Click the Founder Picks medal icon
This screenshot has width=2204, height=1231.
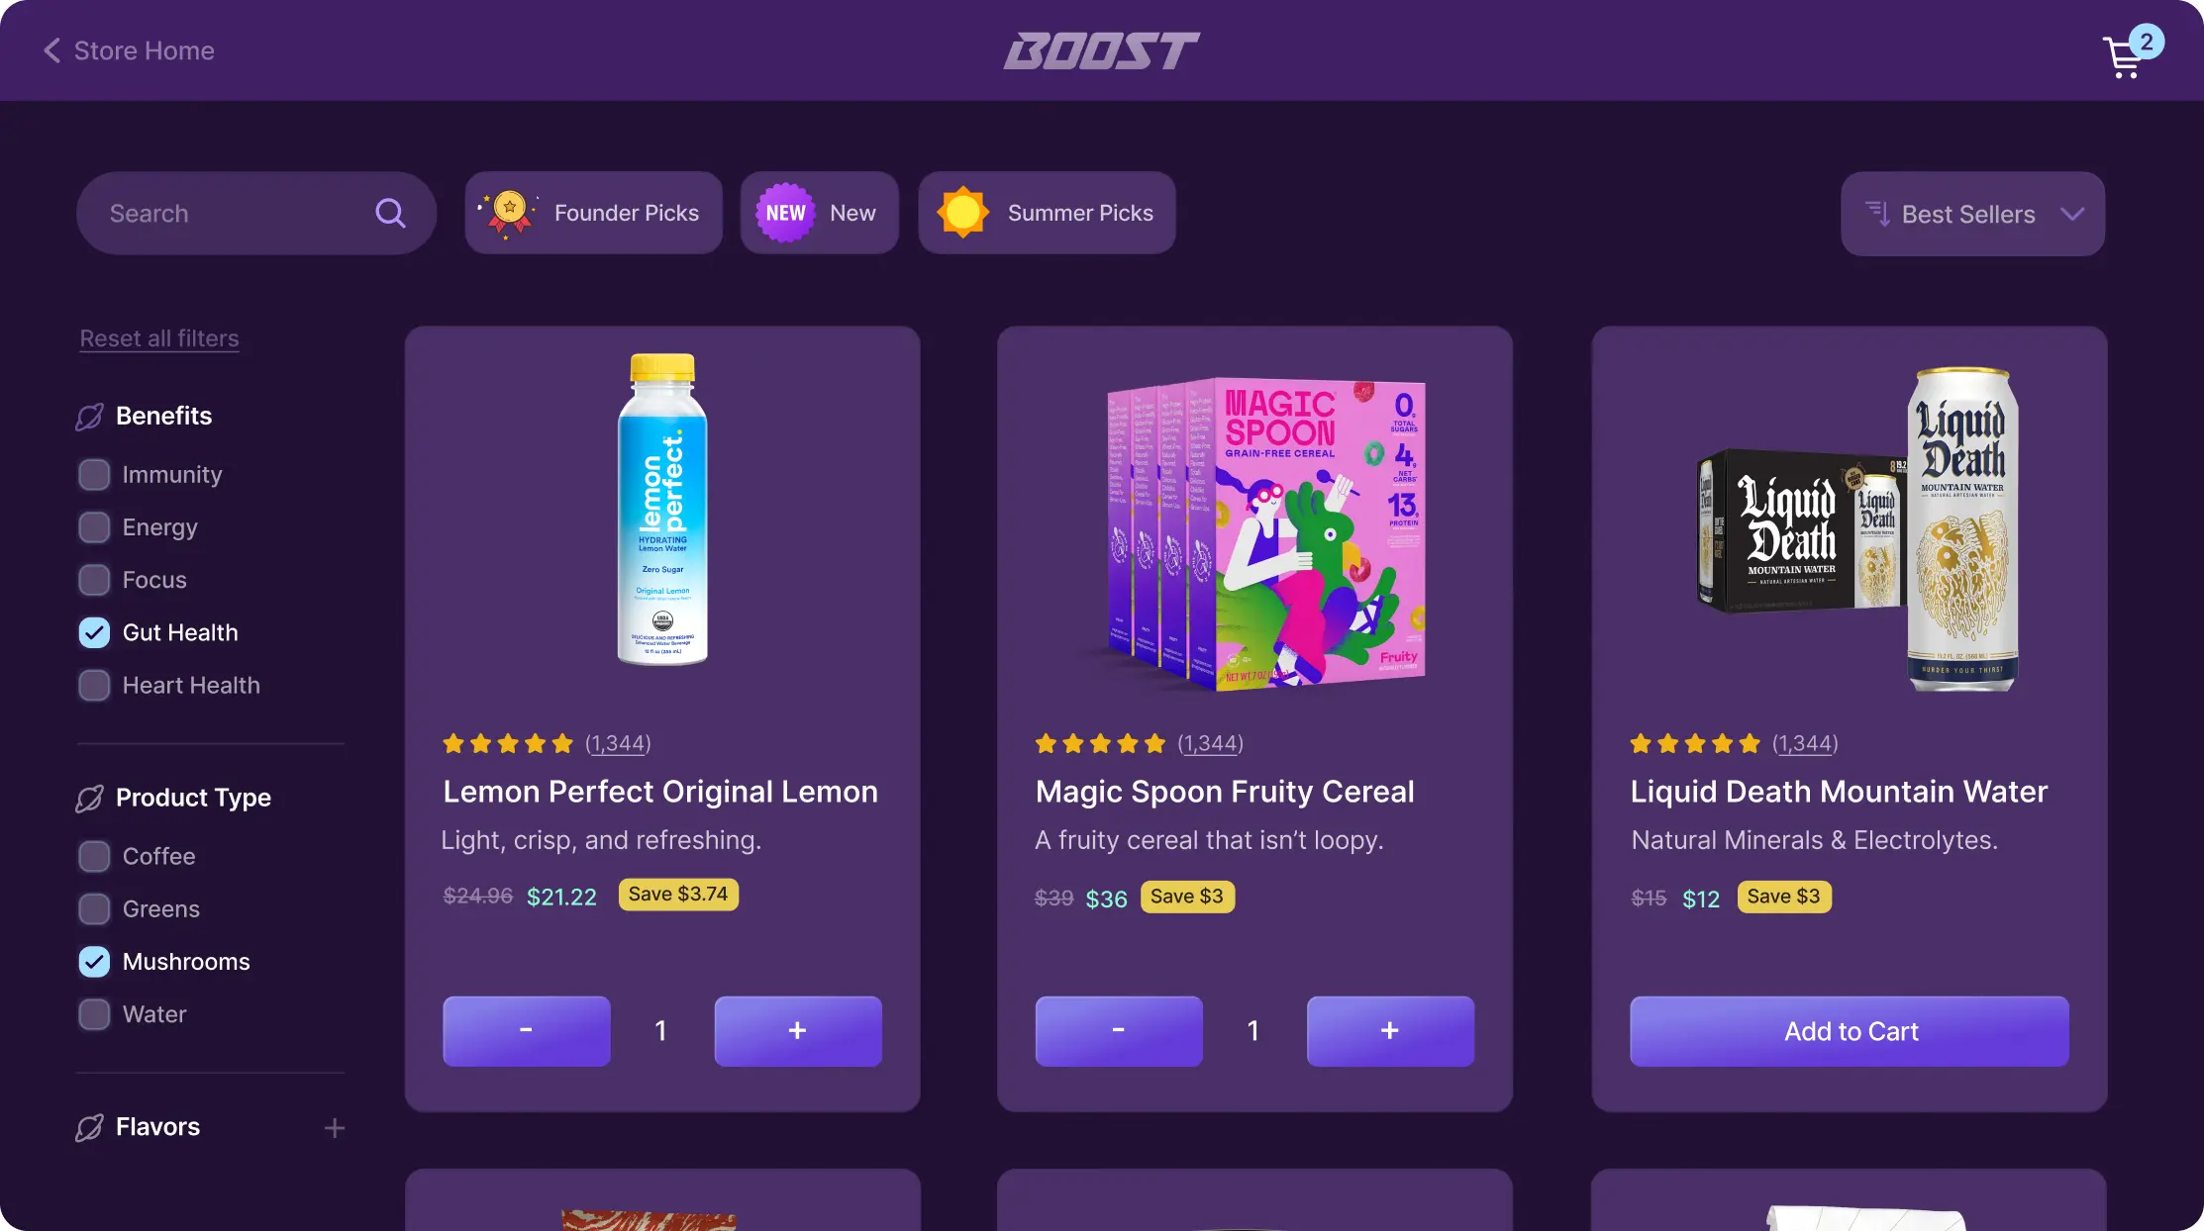coord(509,213)
